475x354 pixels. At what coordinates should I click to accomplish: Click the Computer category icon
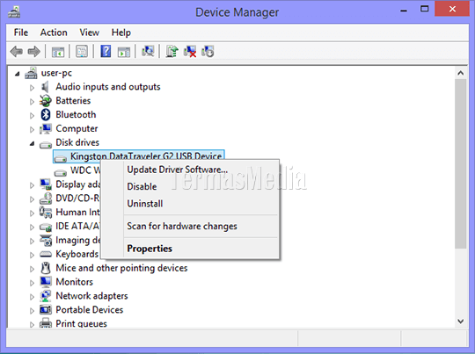tap(46, 128)
